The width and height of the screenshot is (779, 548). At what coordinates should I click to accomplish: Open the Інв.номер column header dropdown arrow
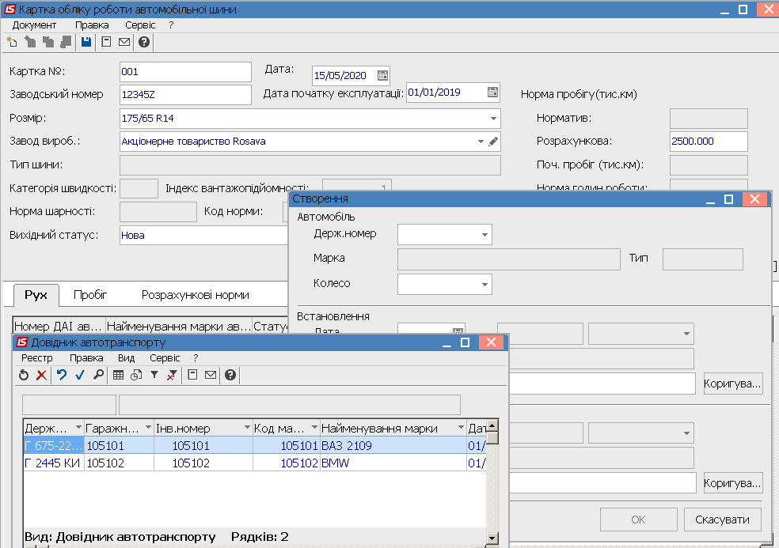pos(247,427)
